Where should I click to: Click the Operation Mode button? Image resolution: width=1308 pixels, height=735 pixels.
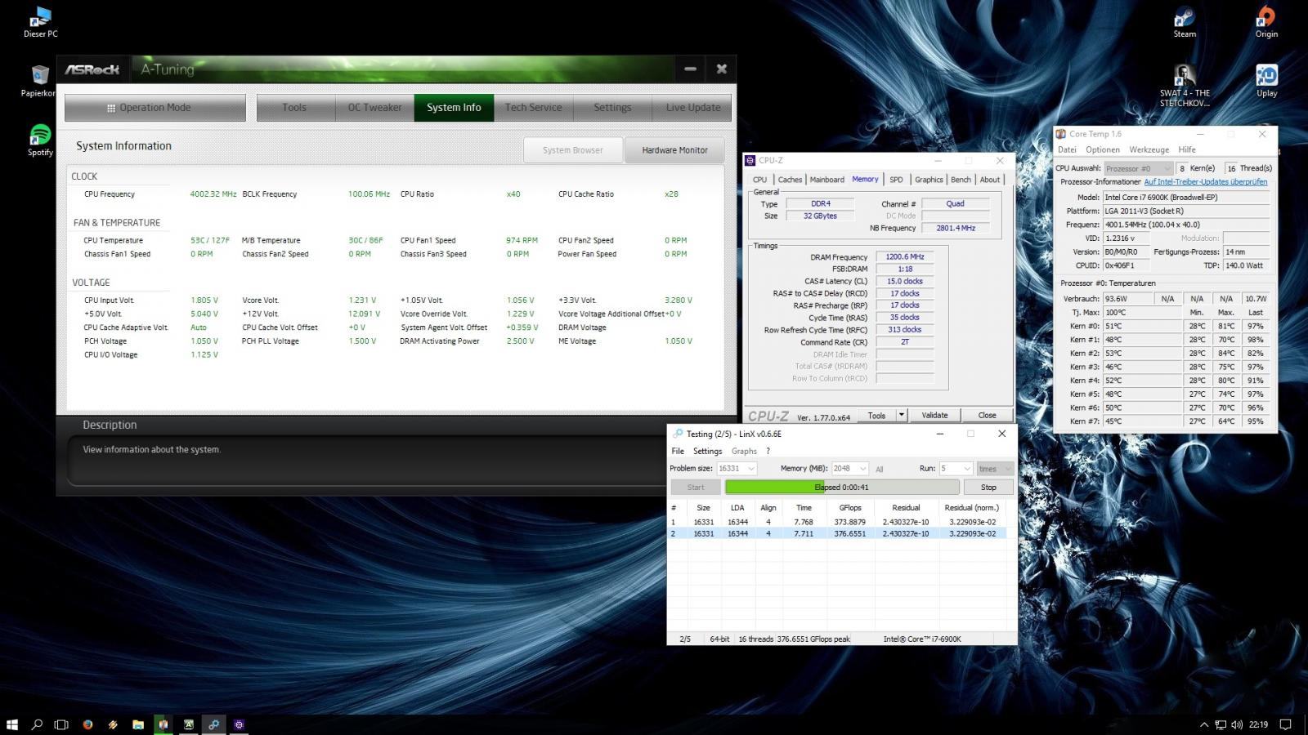tap(155, 107)
